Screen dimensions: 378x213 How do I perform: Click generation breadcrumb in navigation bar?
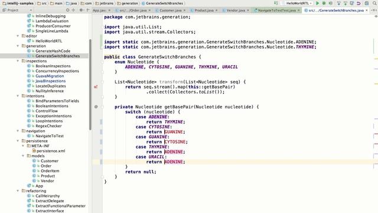coord(128,4)
